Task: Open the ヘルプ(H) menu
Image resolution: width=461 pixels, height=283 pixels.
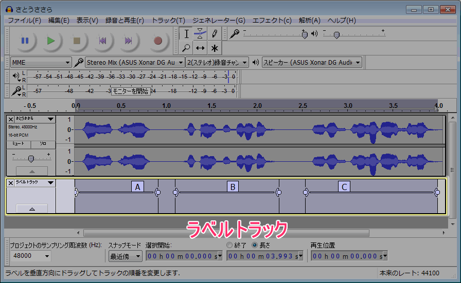Action: click(x=341, y=20)
